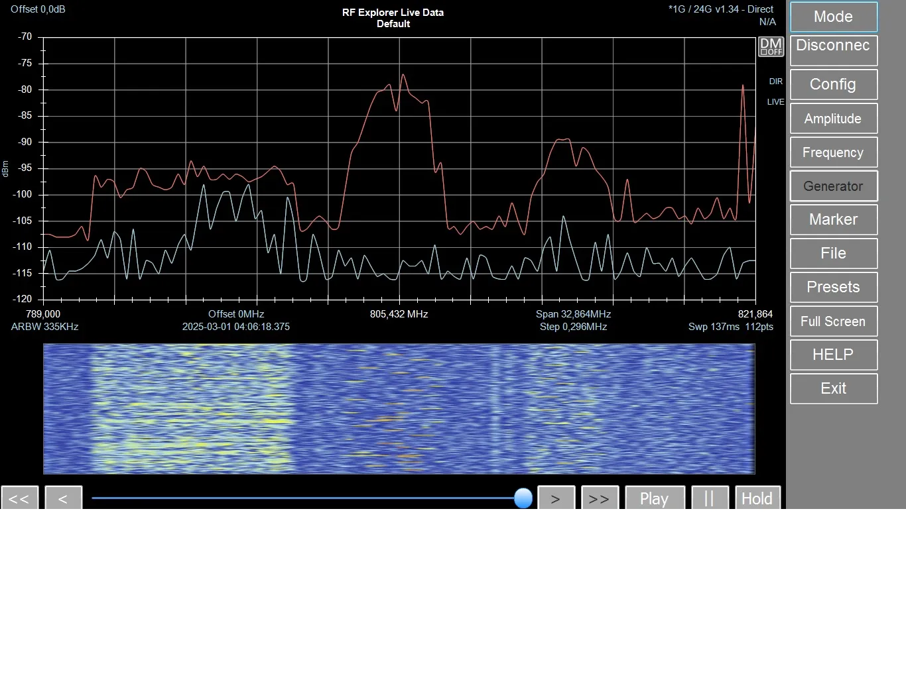
Task: Pause playback with the || button
Action: 710,498
